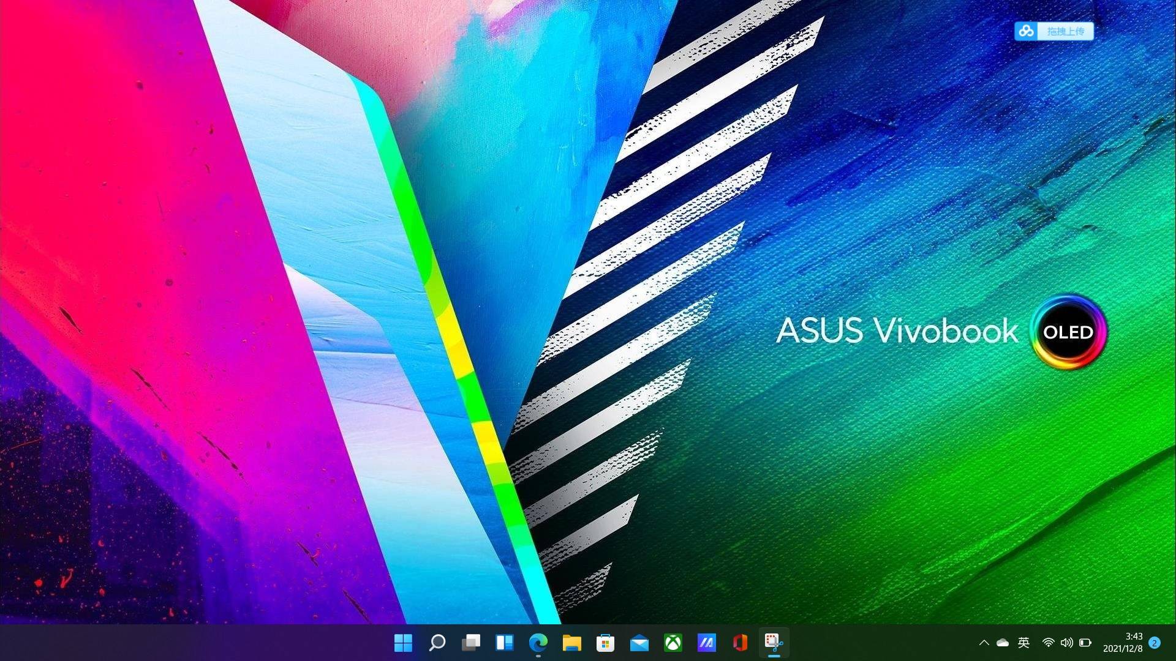Open File Explorer
This screenshot has height=661, width=1176.
click(x=571, y=643)
